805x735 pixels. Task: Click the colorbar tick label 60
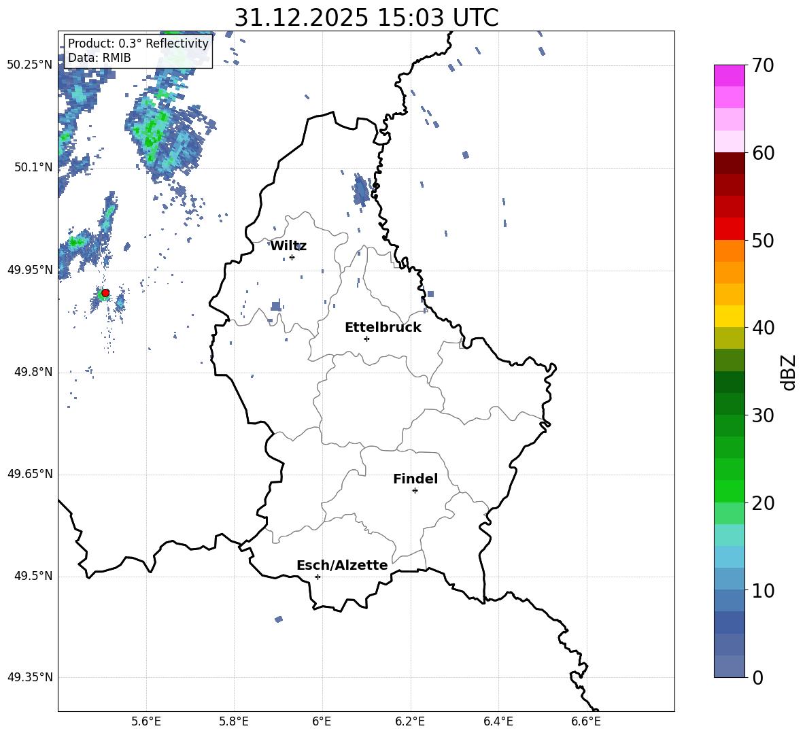pyautogui.click(x=763, y=153)
